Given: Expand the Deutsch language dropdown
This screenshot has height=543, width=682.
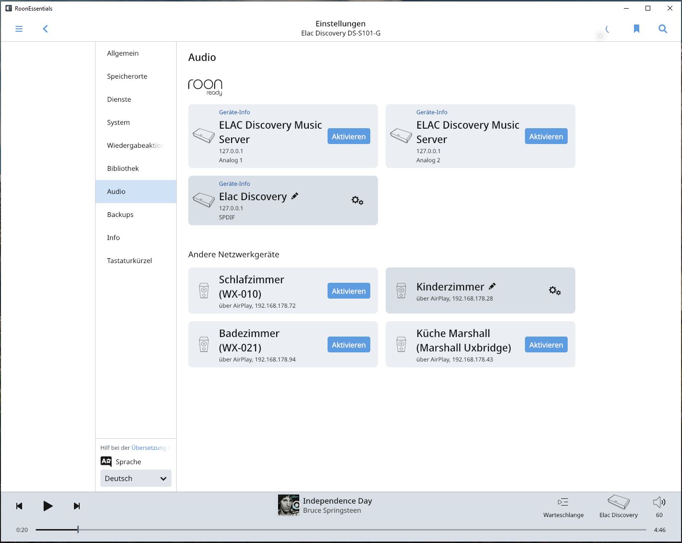Looking at the screenshot, I should (135, 478).
